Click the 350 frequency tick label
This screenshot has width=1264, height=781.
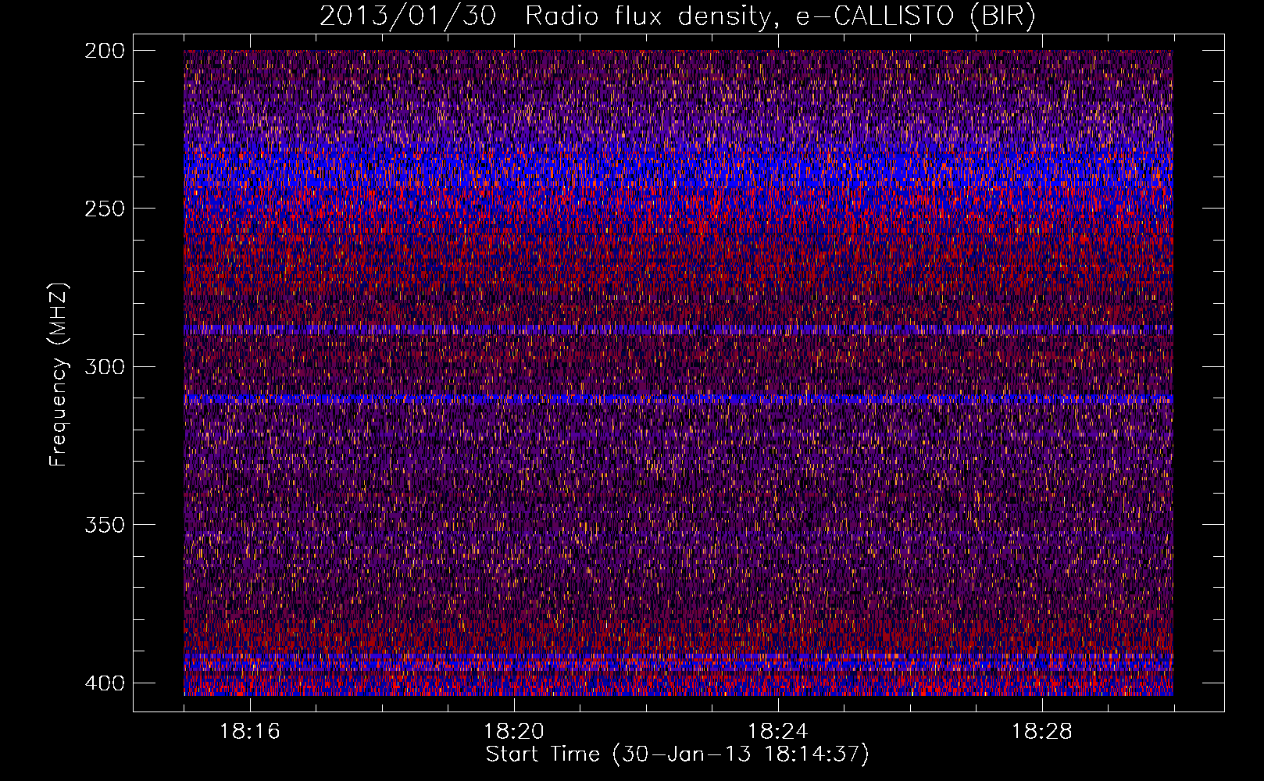105,525
